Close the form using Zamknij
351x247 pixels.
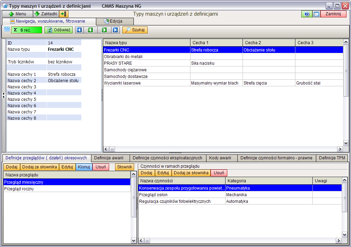(x=333, y=14)
